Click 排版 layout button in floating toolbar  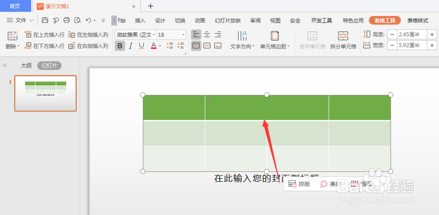pyautogui.click(x=299, y=184)
